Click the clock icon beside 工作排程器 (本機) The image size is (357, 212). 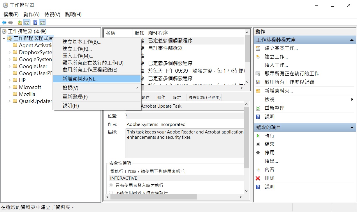(4, 31)
